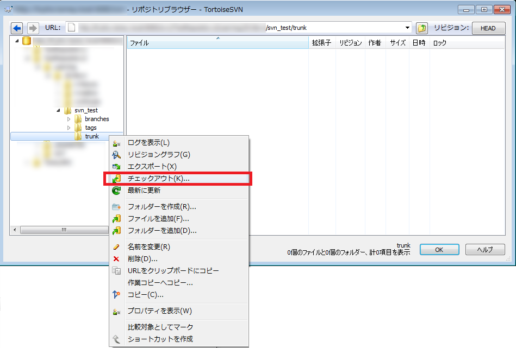Click the red X delete icon
Screen dimensions: 516x348
point(116,259)
